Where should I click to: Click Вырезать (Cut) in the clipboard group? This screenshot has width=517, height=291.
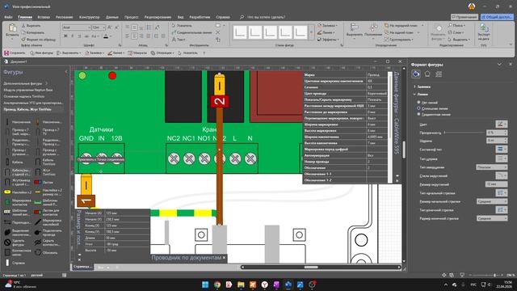click(x=32, y=25)
